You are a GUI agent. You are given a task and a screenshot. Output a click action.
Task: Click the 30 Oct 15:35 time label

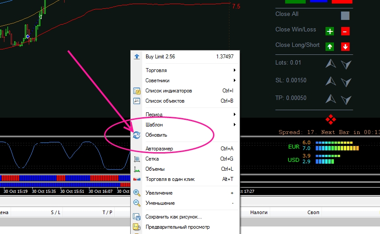click(44, 192)
